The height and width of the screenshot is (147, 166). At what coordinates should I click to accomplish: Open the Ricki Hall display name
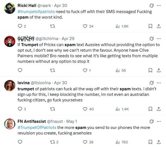click(27, 6)
